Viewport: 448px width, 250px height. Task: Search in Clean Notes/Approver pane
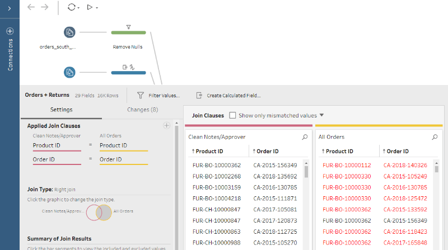(x=305, y=136)
